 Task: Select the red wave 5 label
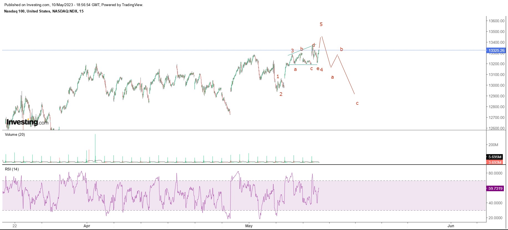(321, 24)
